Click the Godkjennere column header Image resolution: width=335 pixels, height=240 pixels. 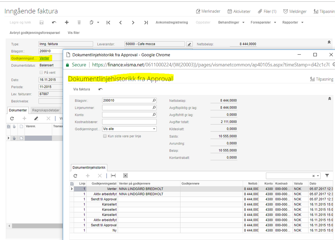click(212, 183)
